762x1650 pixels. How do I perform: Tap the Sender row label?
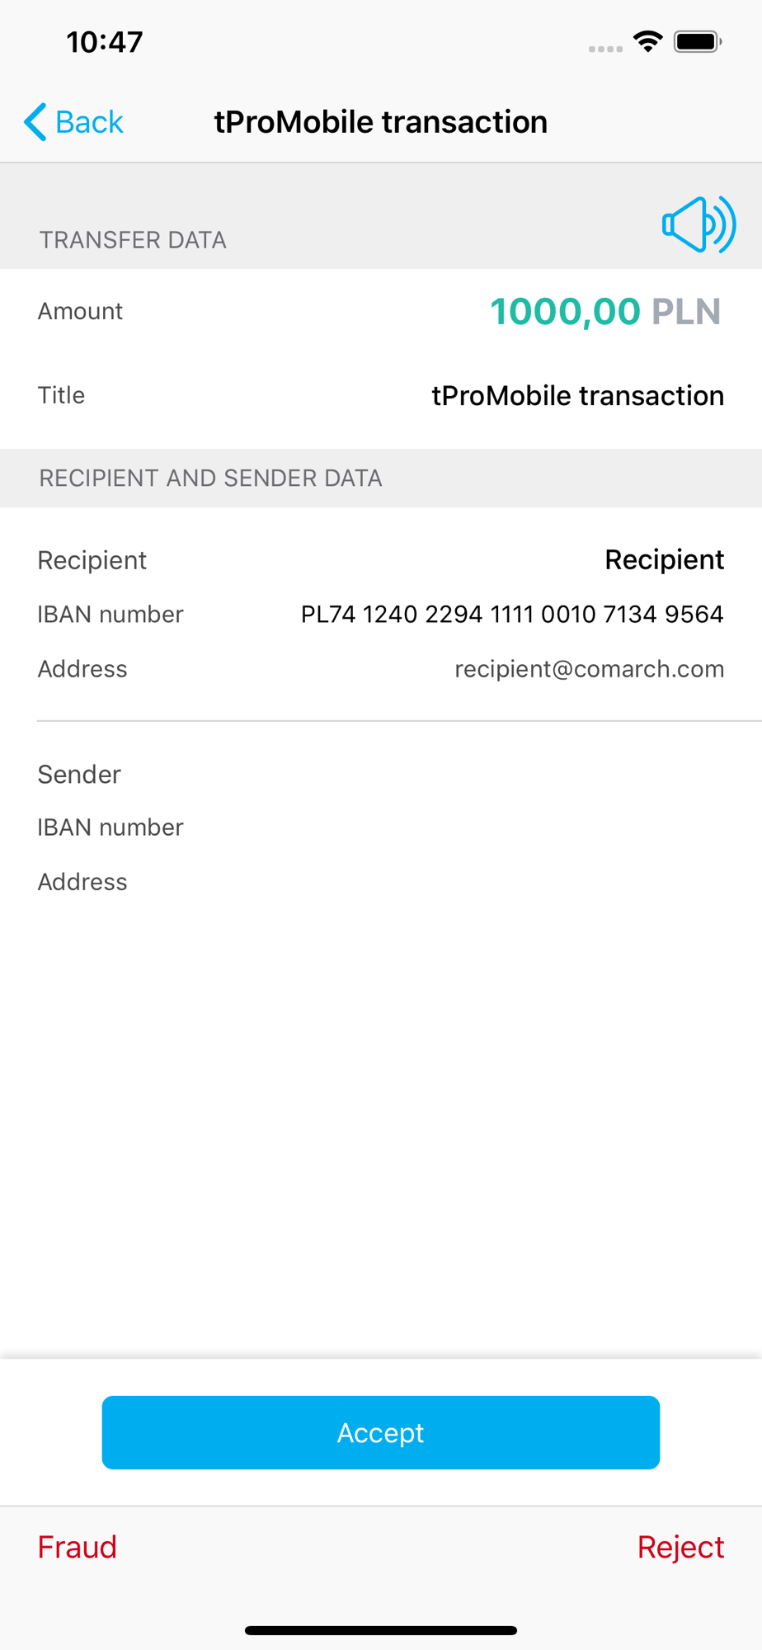click(79, 774)
